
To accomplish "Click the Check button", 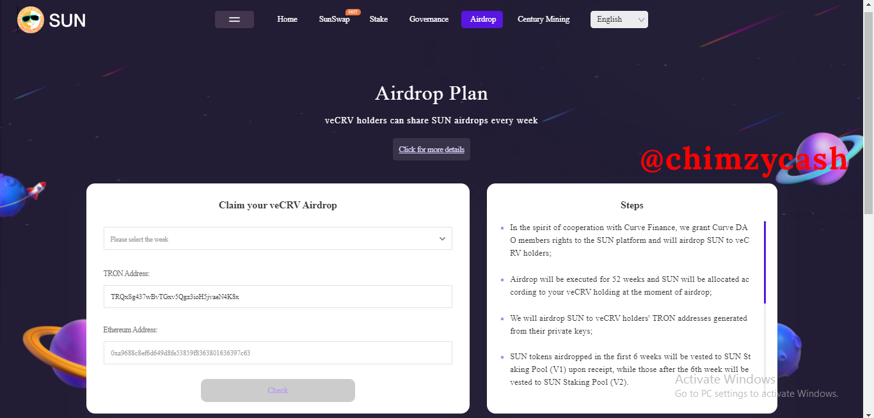I will click(278, 391).
